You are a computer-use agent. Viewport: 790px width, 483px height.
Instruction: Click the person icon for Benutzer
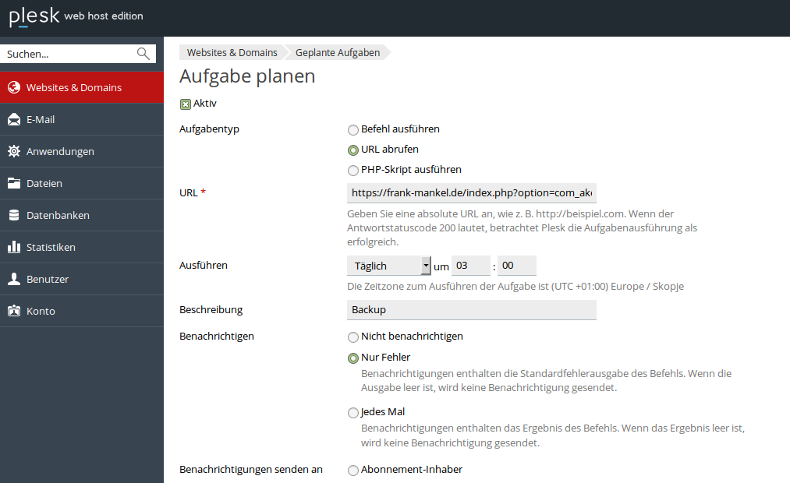14,279
